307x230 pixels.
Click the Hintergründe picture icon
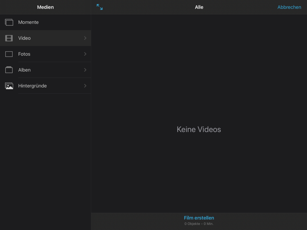click(x=9, y=86)
